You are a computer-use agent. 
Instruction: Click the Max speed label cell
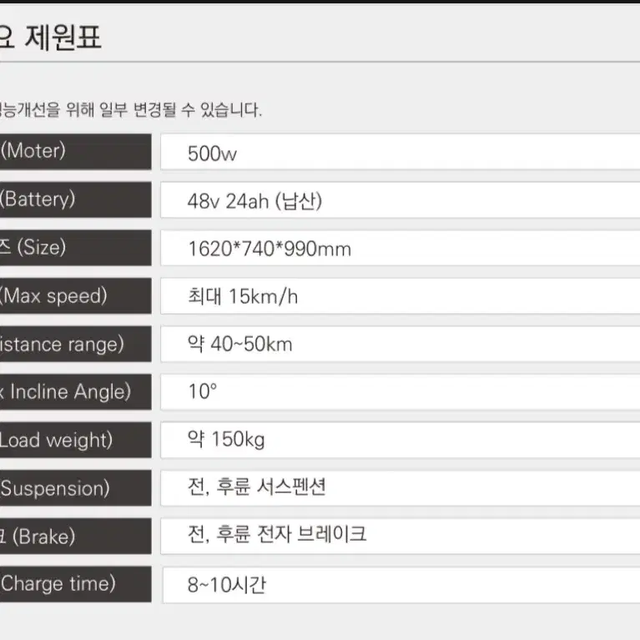[75, 296]
